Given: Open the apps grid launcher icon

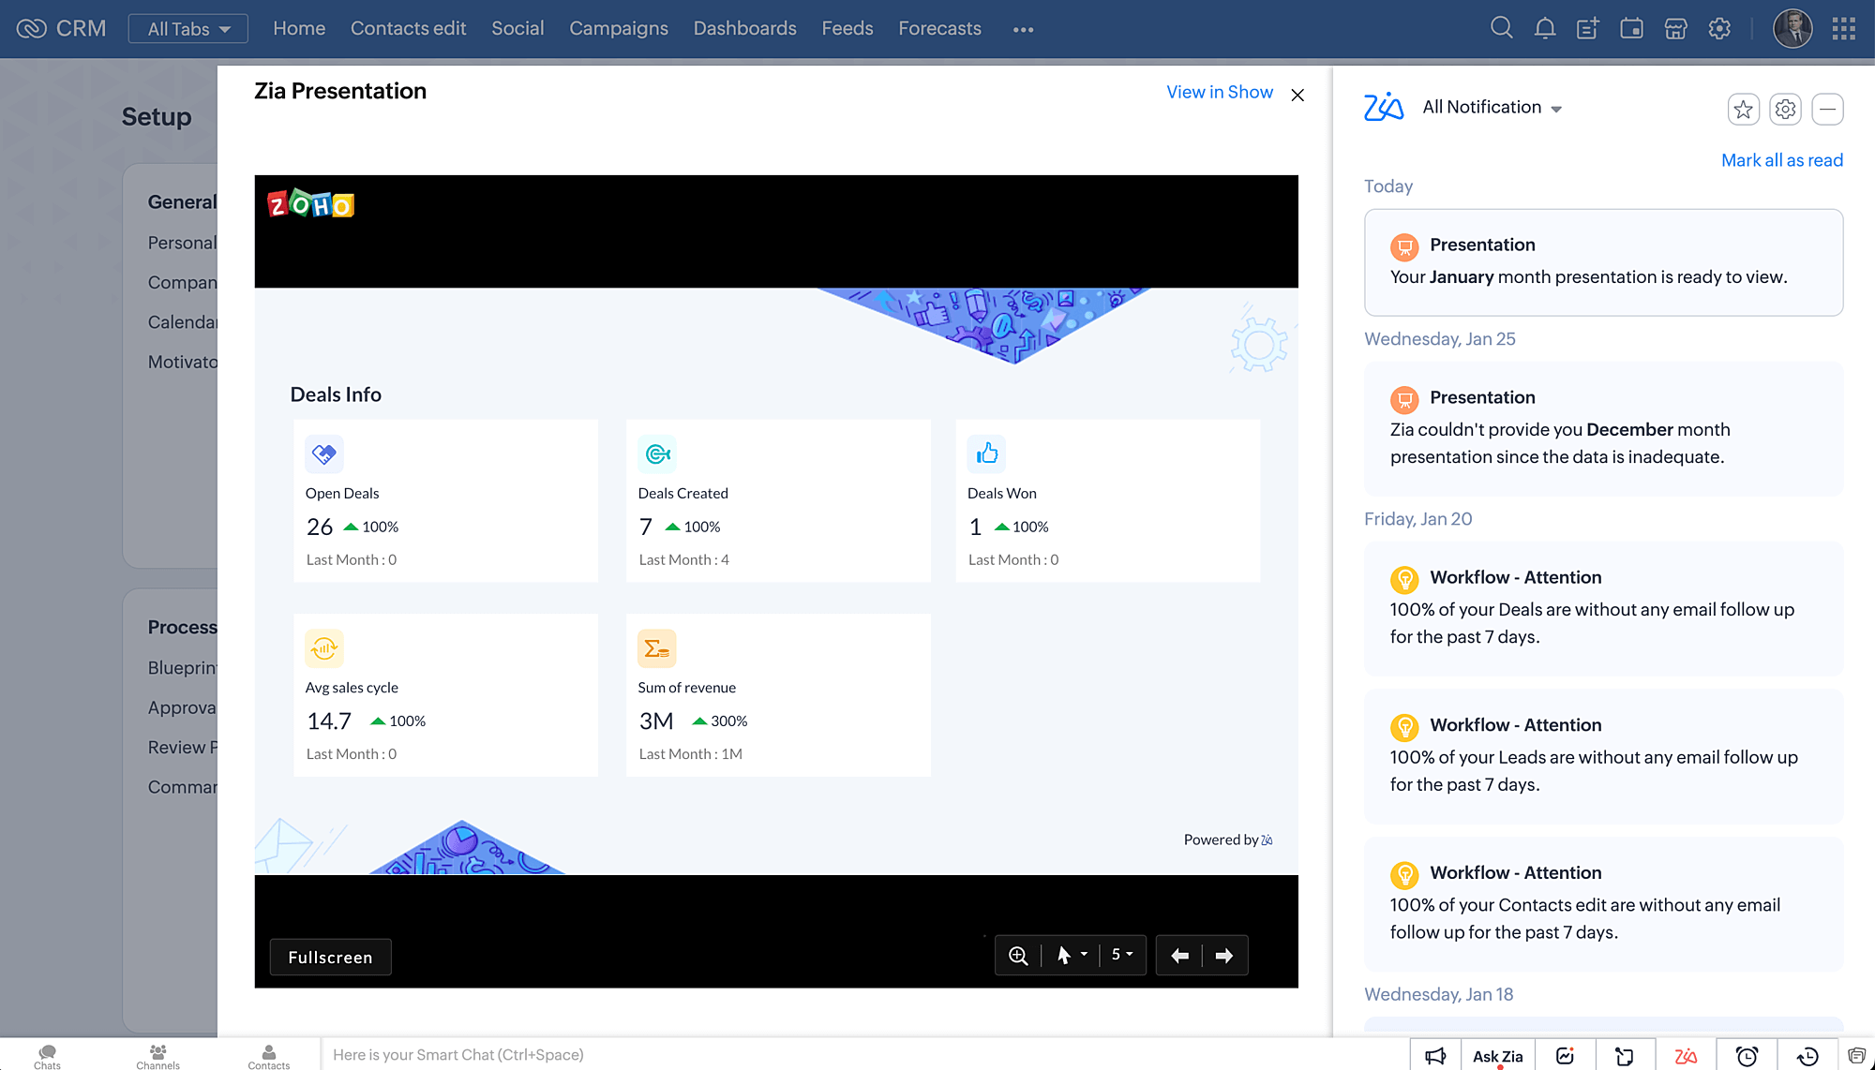Looking at the screenshot, I should (1843, 29).
